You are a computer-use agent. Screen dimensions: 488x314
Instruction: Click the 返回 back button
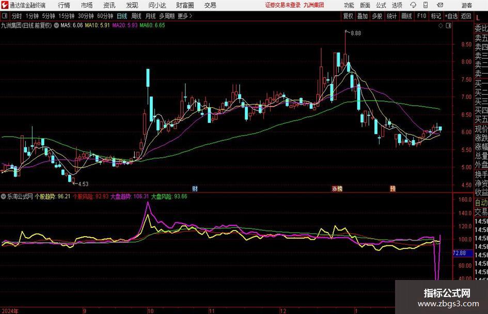(x=466, y=16)
